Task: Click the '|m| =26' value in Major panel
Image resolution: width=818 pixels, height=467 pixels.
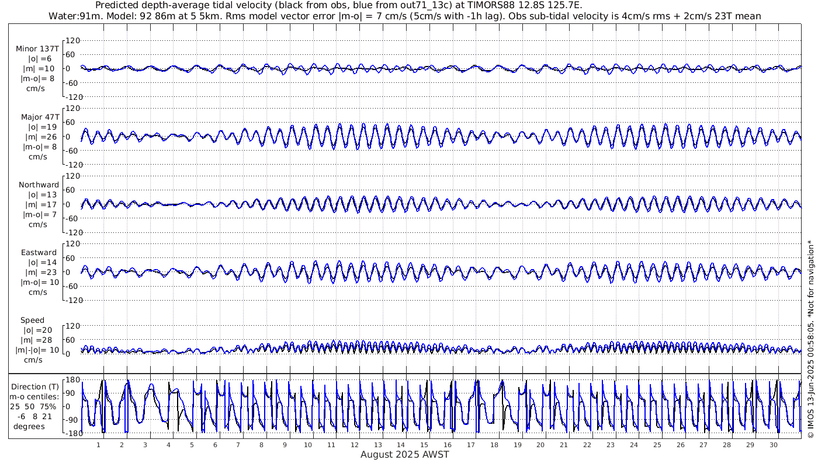Action: click(x=40, y=137)
